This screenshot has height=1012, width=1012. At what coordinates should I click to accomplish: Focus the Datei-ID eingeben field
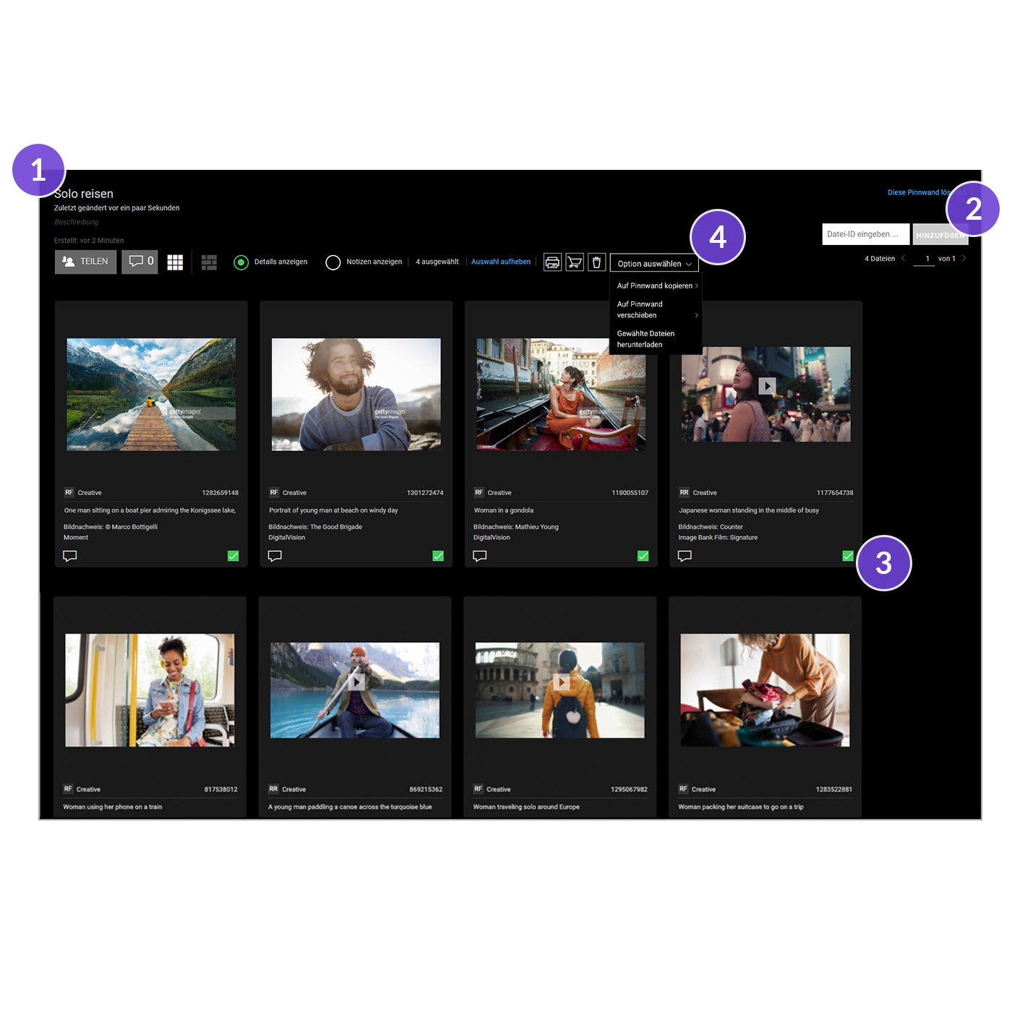click(x=865, y=234)
